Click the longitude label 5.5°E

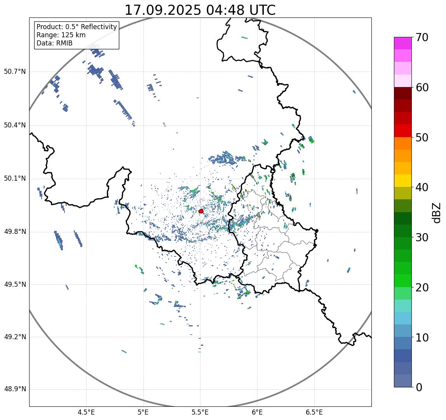pyautogui.click(x=200, y=412)
